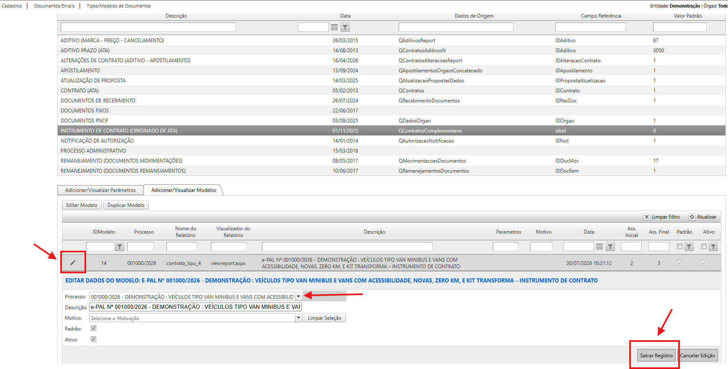Viewport: 728px width, 369px height.
Task: Click the pencil edit icon for model 14
Action: click(73, 263)
